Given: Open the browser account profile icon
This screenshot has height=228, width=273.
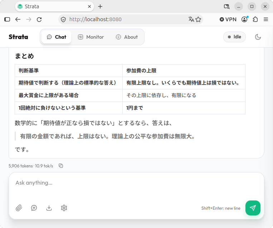Looking at the screenshot, I should point(244,19).
